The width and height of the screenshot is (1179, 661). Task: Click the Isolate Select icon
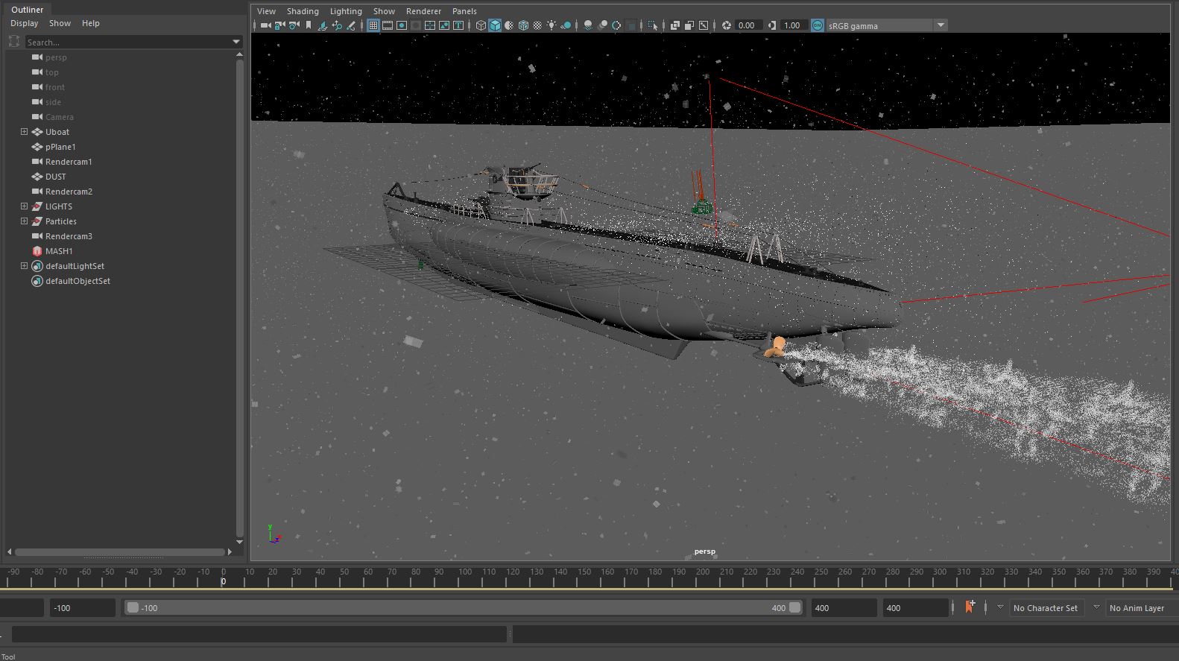click(653, 25)
